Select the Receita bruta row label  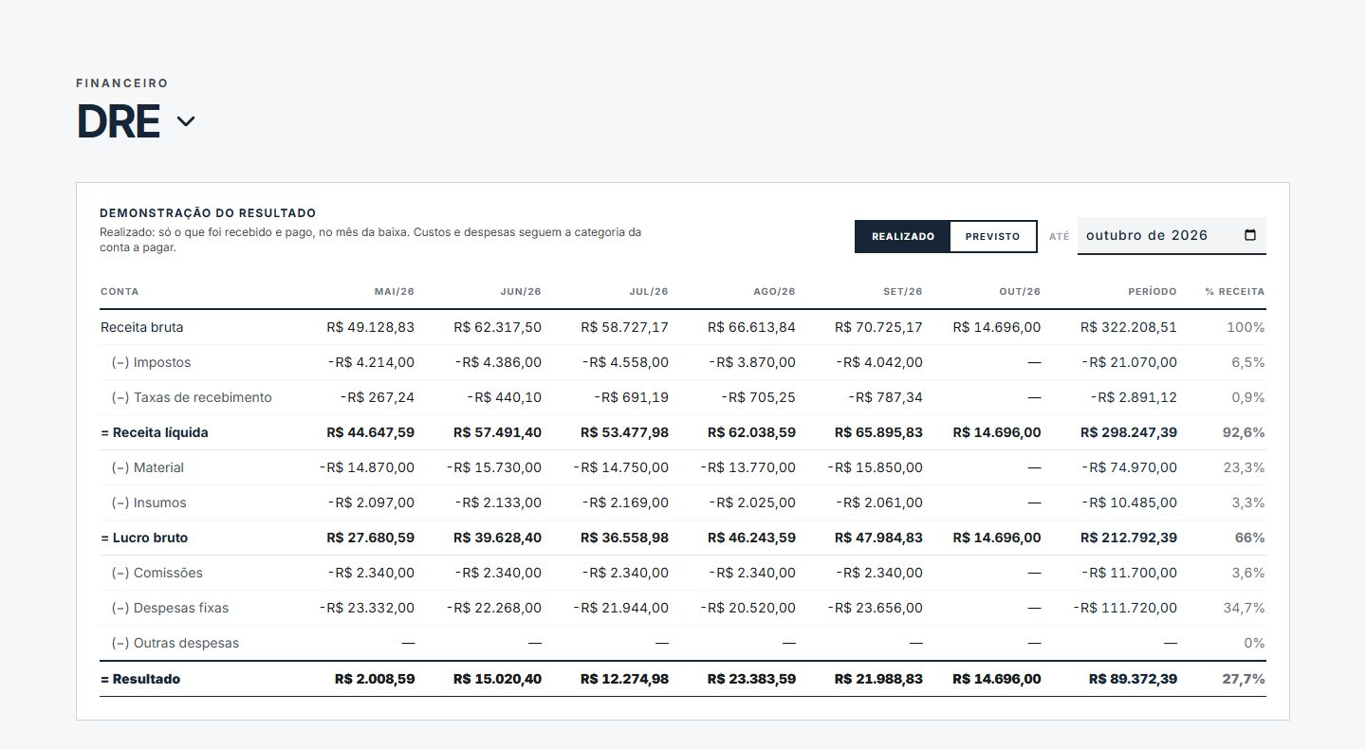[142, 327]
